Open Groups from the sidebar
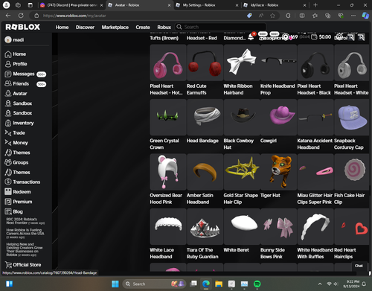372x291 pixels. click(x=21, y=162)
